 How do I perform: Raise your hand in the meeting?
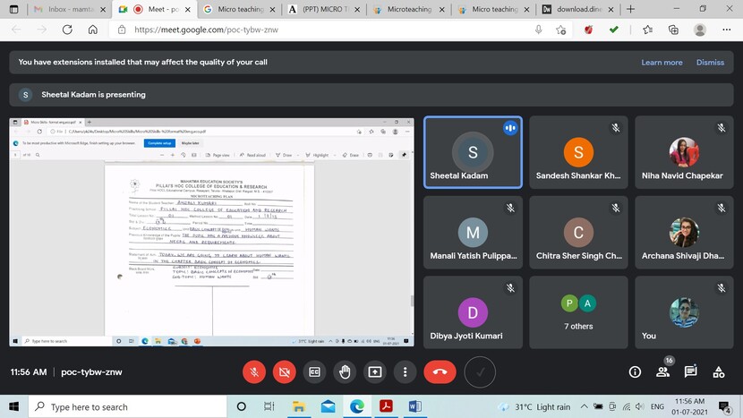(x=345, y=371)
